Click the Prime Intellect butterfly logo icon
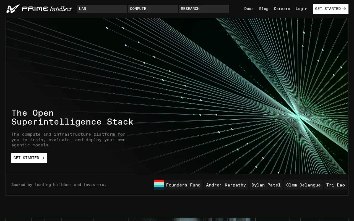Viewport: 354px width, 221px height. pyautogui.click(x=13, y=9)
